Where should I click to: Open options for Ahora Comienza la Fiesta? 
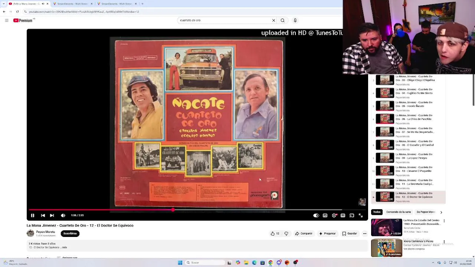pyautogui.click(x=444, y=241)
